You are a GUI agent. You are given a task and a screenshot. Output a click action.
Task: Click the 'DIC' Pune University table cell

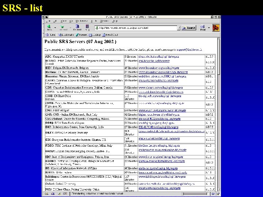click(84, 127)
